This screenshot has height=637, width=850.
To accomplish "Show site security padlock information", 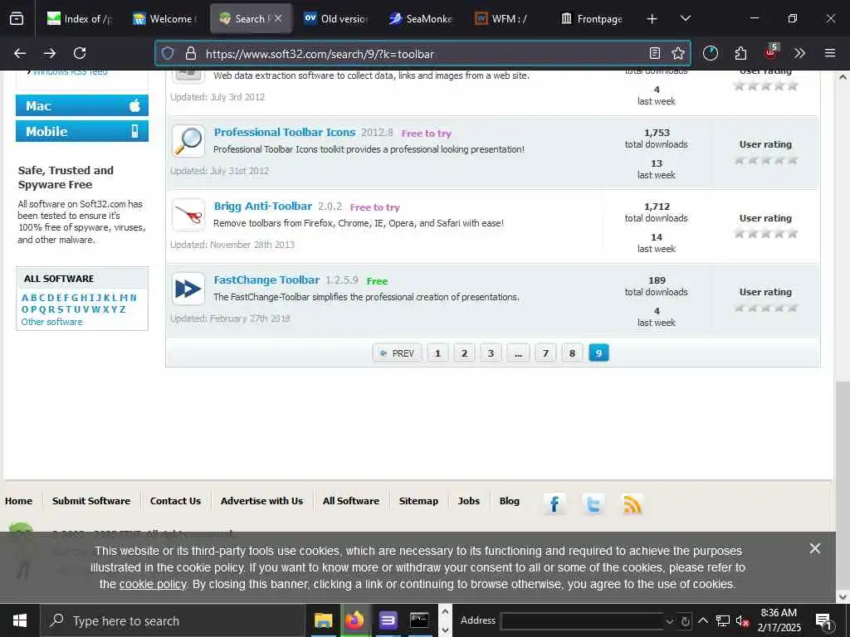I will point(190,53).
